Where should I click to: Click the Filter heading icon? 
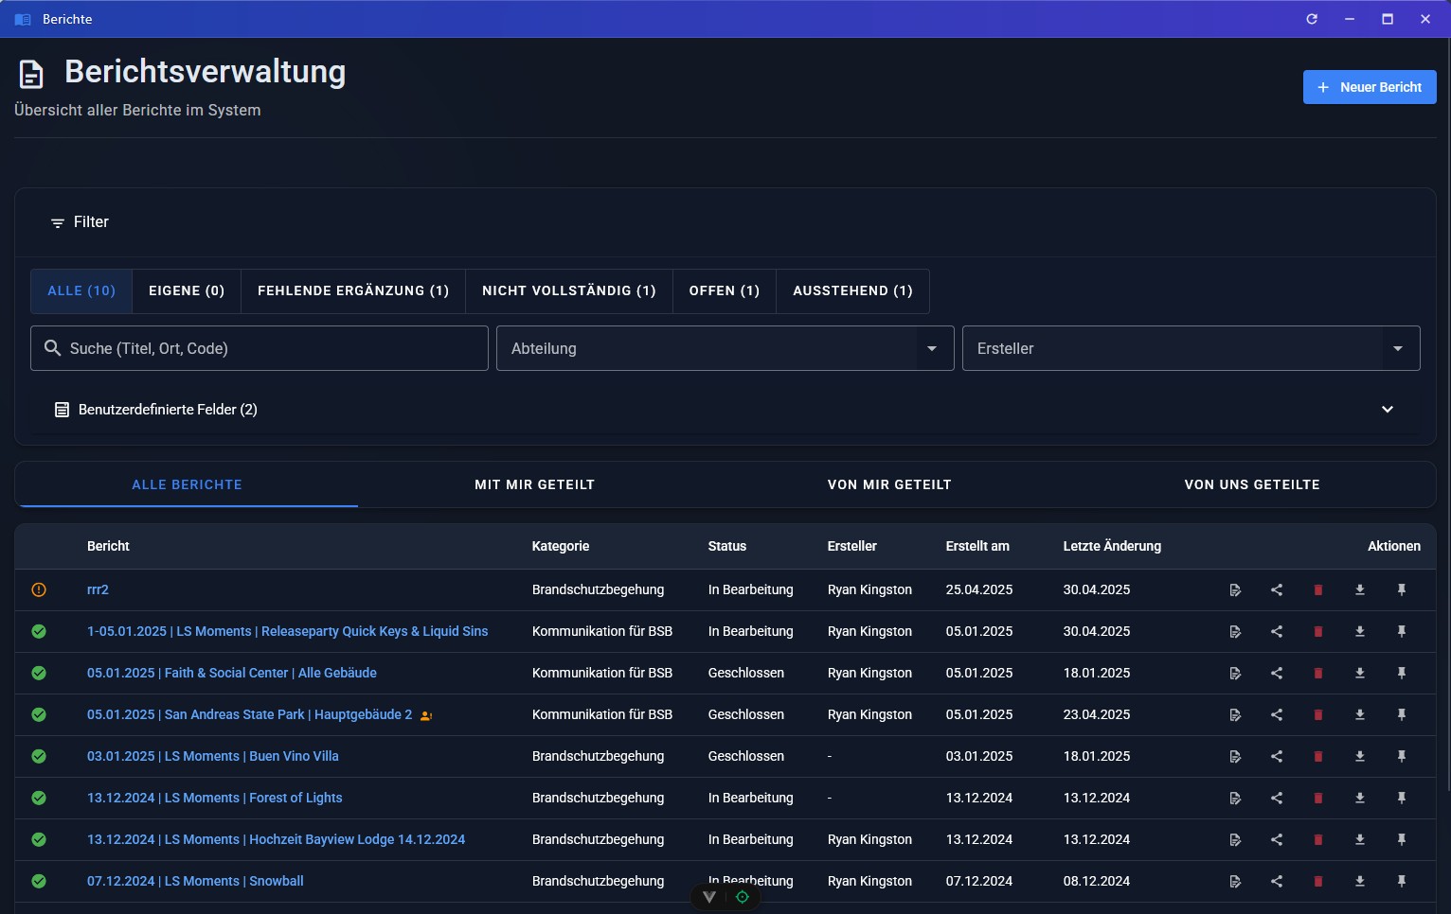58,222
